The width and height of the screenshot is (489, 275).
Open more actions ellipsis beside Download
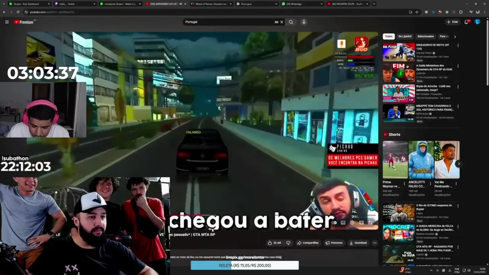pyautogui.click(x=374, y=243)
